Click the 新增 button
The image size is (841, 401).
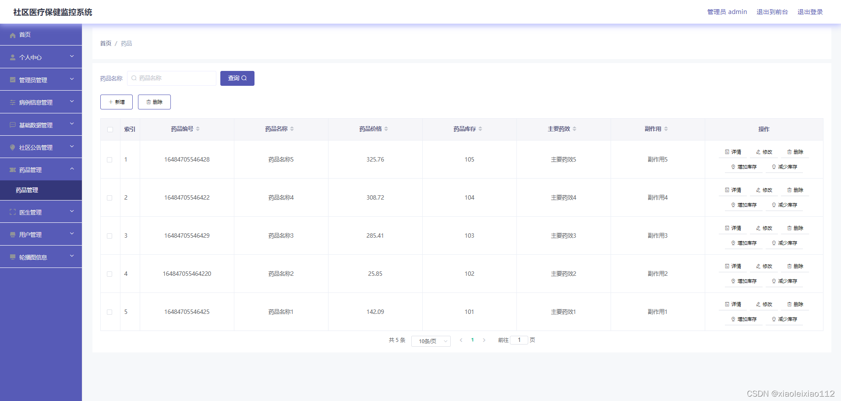click(117, 102)
